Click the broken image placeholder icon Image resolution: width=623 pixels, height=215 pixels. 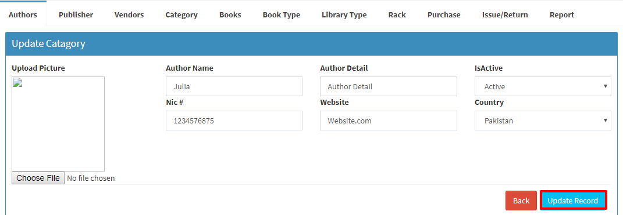(17, 82)
